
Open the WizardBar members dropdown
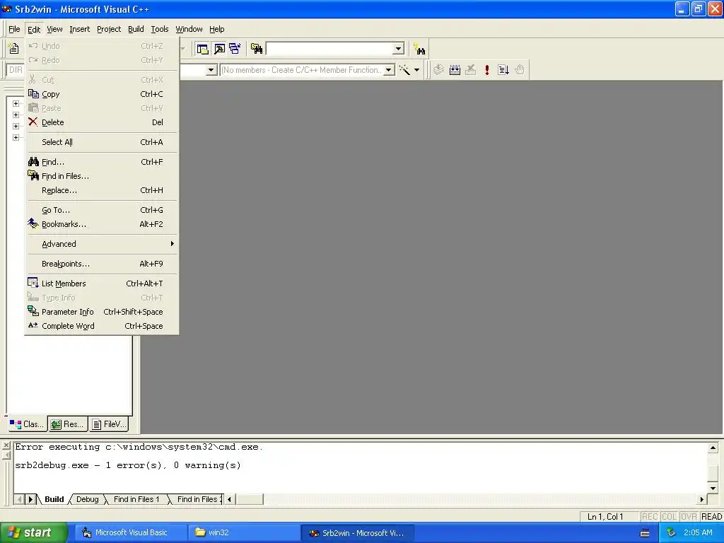389,70
